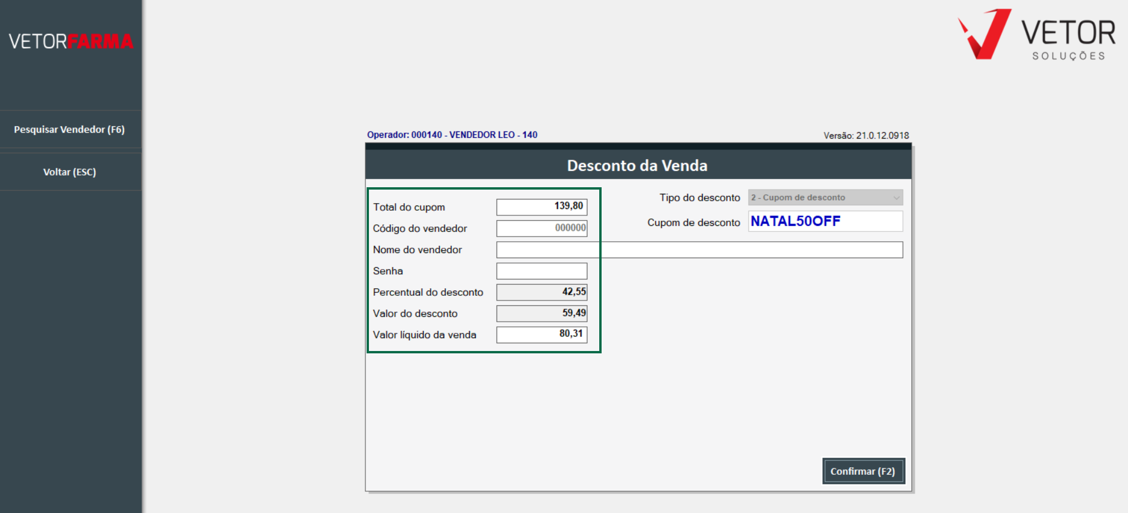Click the Versão: 21.0.12.0918 text

coord(866,136)
